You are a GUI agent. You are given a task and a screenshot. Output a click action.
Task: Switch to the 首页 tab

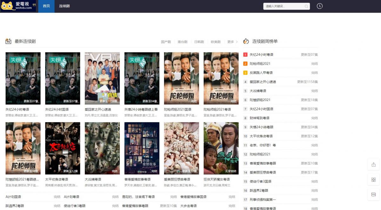46,6
